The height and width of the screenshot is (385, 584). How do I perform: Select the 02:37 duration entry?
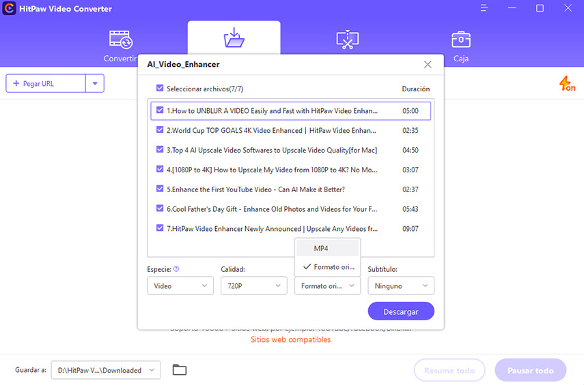[x=411, y=189]
